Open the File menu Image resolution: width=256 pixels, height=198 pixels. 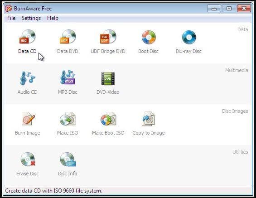pos(11,18)
